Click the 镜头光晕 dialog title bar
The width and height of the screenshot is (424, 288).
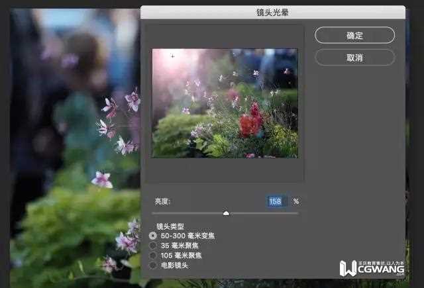tap(272, 12)
